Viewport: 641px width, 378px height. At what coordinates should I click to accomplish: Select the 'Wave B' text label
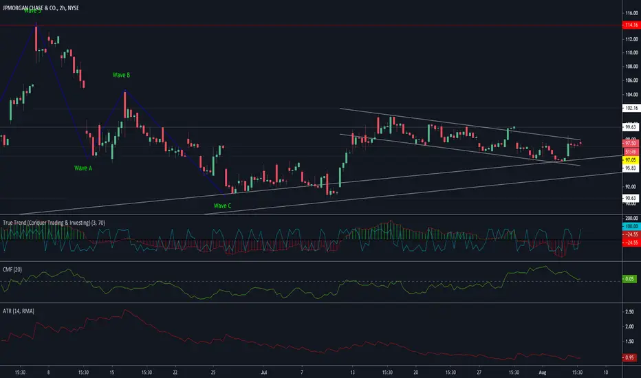coord(121,75)
